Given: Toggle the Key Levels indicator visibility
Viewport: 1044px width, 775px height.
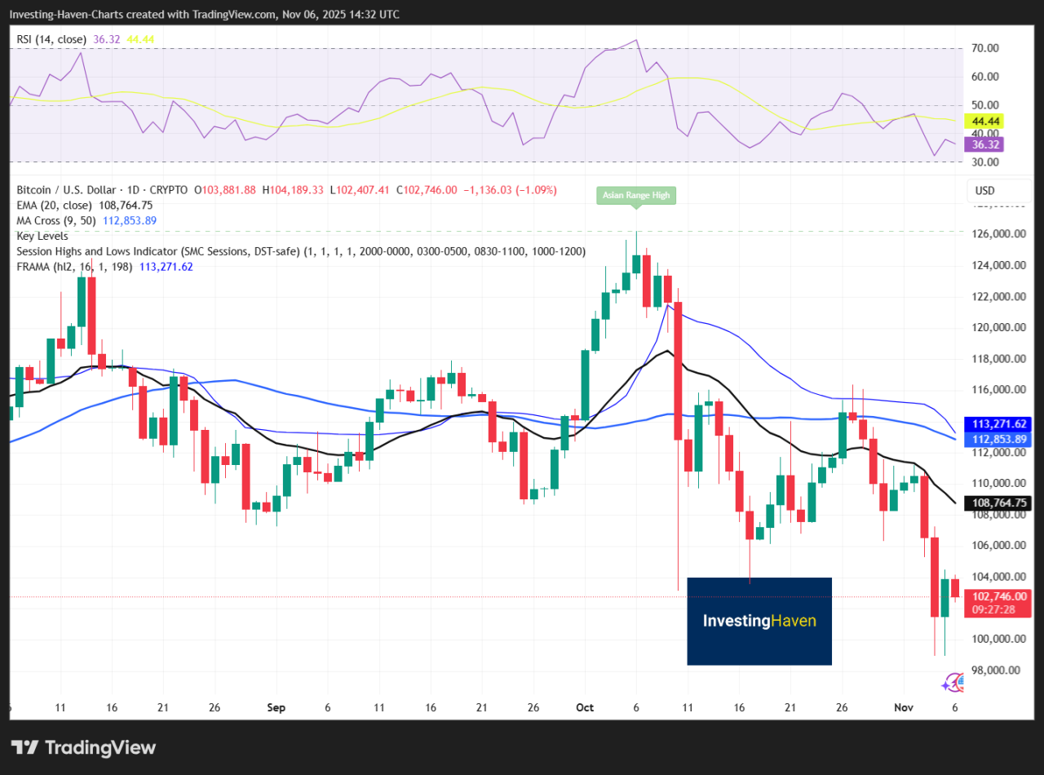Looking at the screenshot, I should pos(42,236).
